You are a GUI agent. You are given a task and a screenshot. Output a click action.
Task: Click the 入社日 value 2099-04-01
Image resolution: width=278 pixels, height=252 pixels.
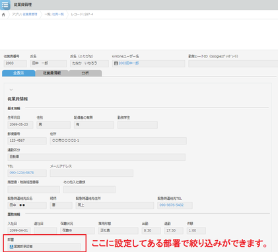pyautogui.click(x=19, y=230)
